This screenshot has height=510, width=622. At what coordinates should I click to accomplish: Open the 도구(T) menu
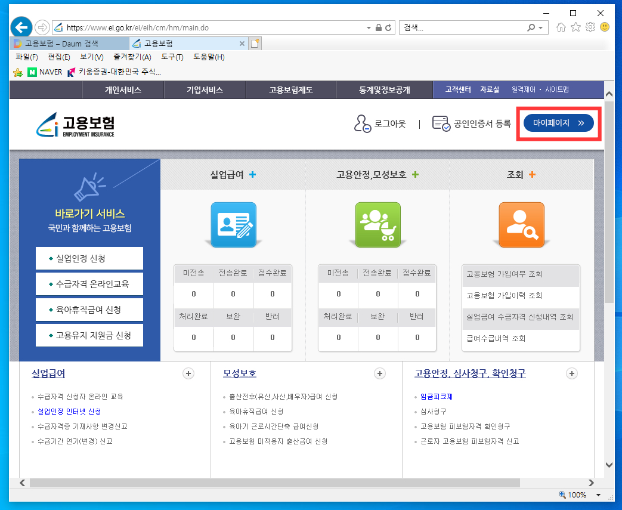(172, 57)
